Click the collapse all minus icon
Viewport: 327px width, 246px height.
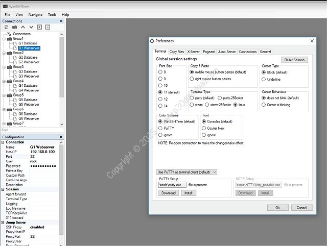48,27
